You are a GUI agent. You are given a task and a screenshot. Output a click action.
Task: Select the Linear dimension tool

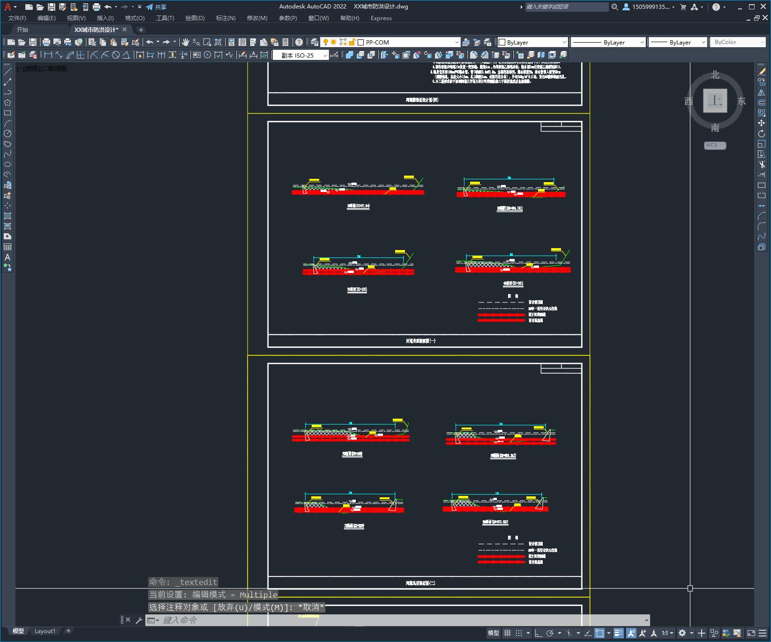pyautogui.click(x=48, y=55)
